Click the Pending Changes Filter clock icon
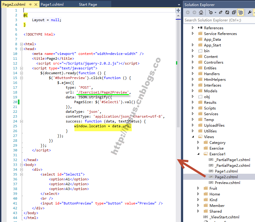Image resolution: width=255 pixels, height=222 pixels. (211, 12)
